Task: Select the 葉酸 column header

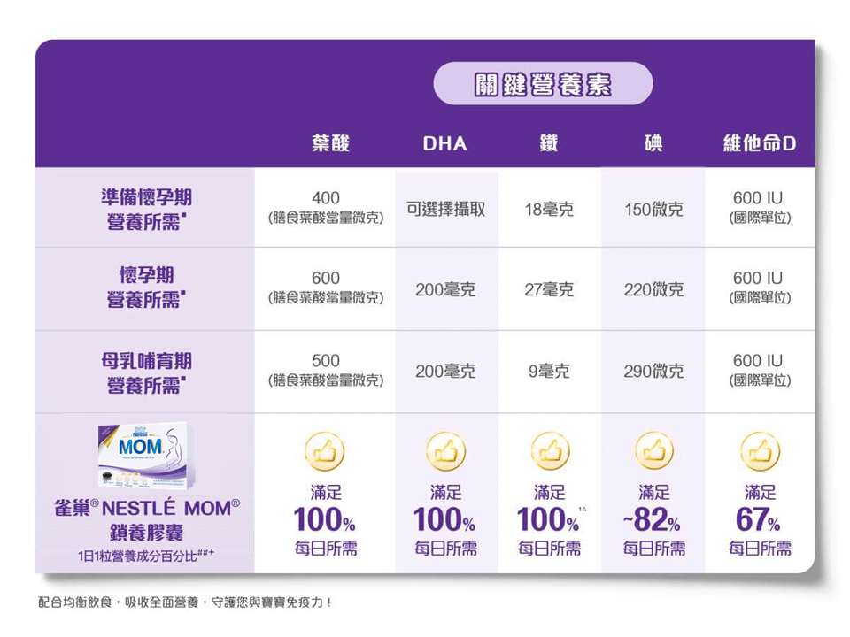Action: (x=330, y=143)
